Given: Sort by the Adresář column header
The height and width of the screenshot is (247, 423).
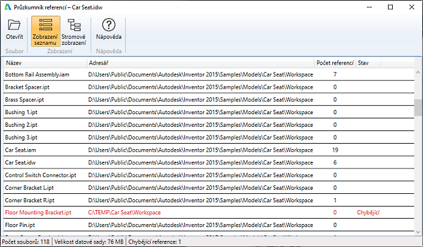Looking at the screenshot, I should coord(201,63).
